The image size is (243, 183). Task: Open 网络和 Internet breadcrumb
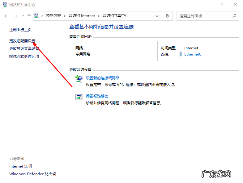click(82, 16)
